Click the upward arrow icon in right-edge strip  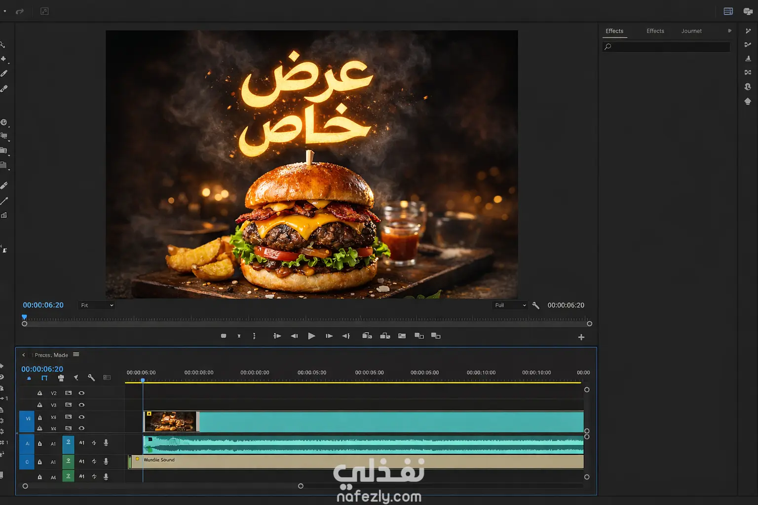(x=748, y=101)
